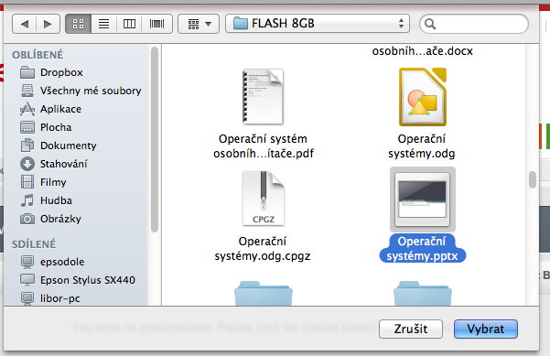Click the Aplikace applications icon

click(27, 109)
